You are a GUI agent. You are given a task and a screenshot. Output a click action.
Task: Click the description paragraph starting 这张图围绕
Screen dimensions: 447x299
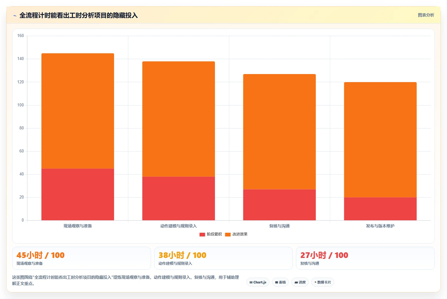coord(126,280)
